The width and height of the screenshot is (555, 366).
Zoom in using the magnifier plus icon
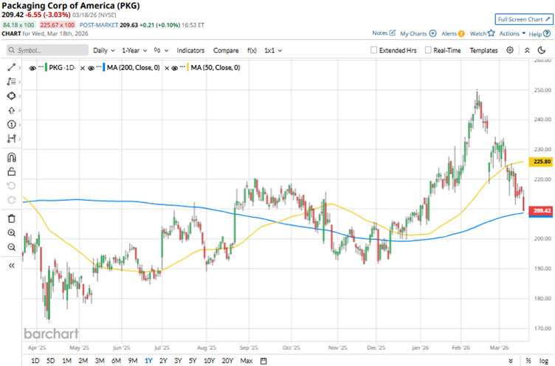[x=11, y=232]
